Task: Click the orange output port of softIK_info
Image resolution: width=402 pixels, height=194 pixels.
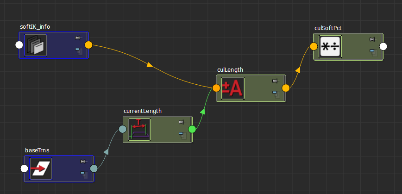Action: [x=88, y=45]
